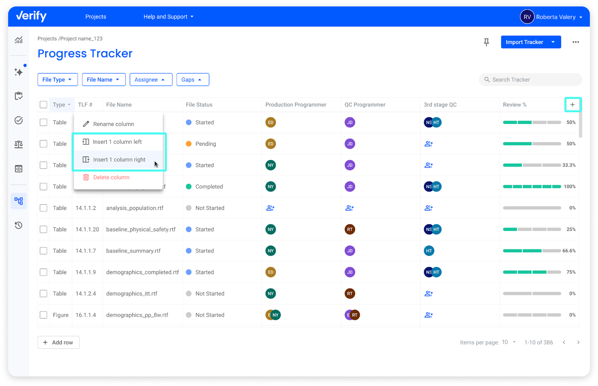Screen dimensions: 598x386
Task: Open the analytics chart icon in the sidebar
Action: (x=19, y=40)
